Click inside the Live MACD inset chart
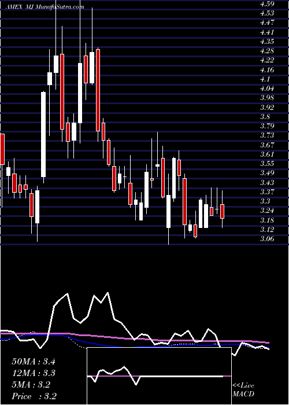The height and width of the screenshot is (405, 289). click(159, 376)
